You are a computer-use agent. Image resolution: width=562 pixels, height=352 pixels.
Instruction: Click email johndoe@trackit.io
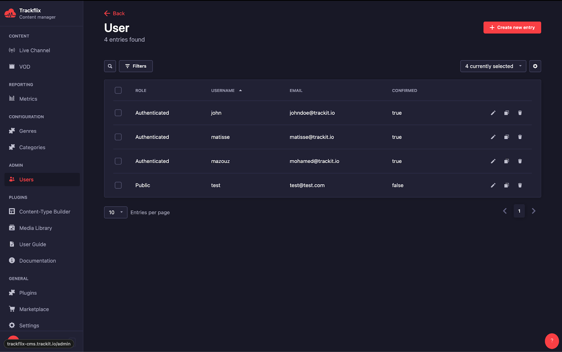click(x=312, y=113)
